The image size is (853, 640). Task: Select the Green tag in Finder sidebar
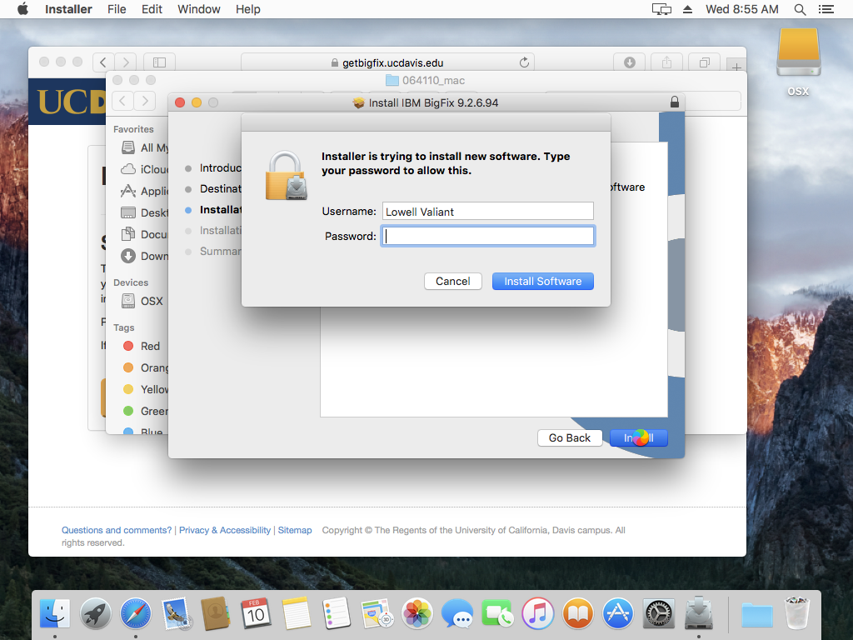pos(146,412)
